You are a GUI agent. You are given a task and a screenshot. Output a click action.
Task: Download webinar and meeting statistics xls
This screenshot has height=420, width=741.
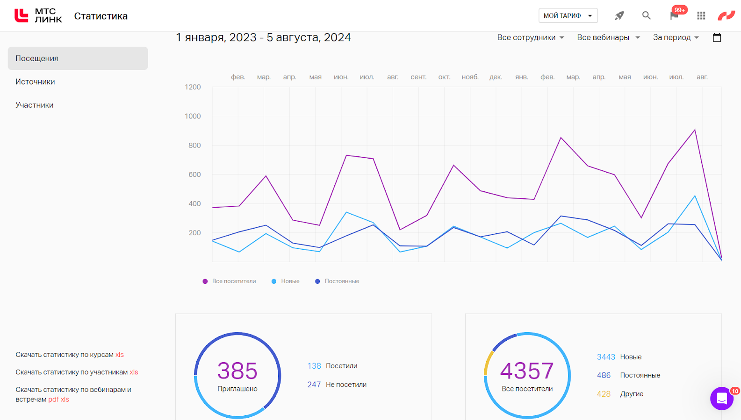[65, 399]
